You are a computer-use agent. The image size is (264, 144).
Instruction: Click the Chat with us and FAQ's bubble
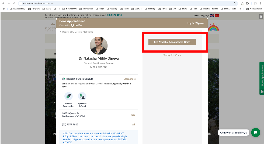click(x=234, y=133)
